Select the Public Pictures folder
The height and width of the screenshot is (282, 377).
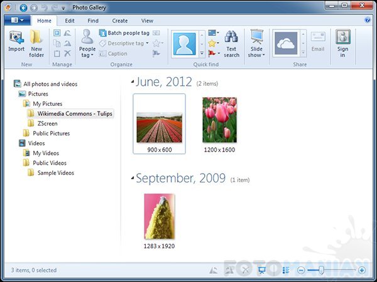pos(46,133)
